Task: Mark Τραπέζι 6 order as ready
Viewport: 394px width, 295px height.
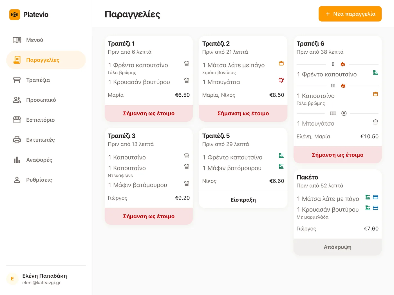Action: [x=337, y=155]
